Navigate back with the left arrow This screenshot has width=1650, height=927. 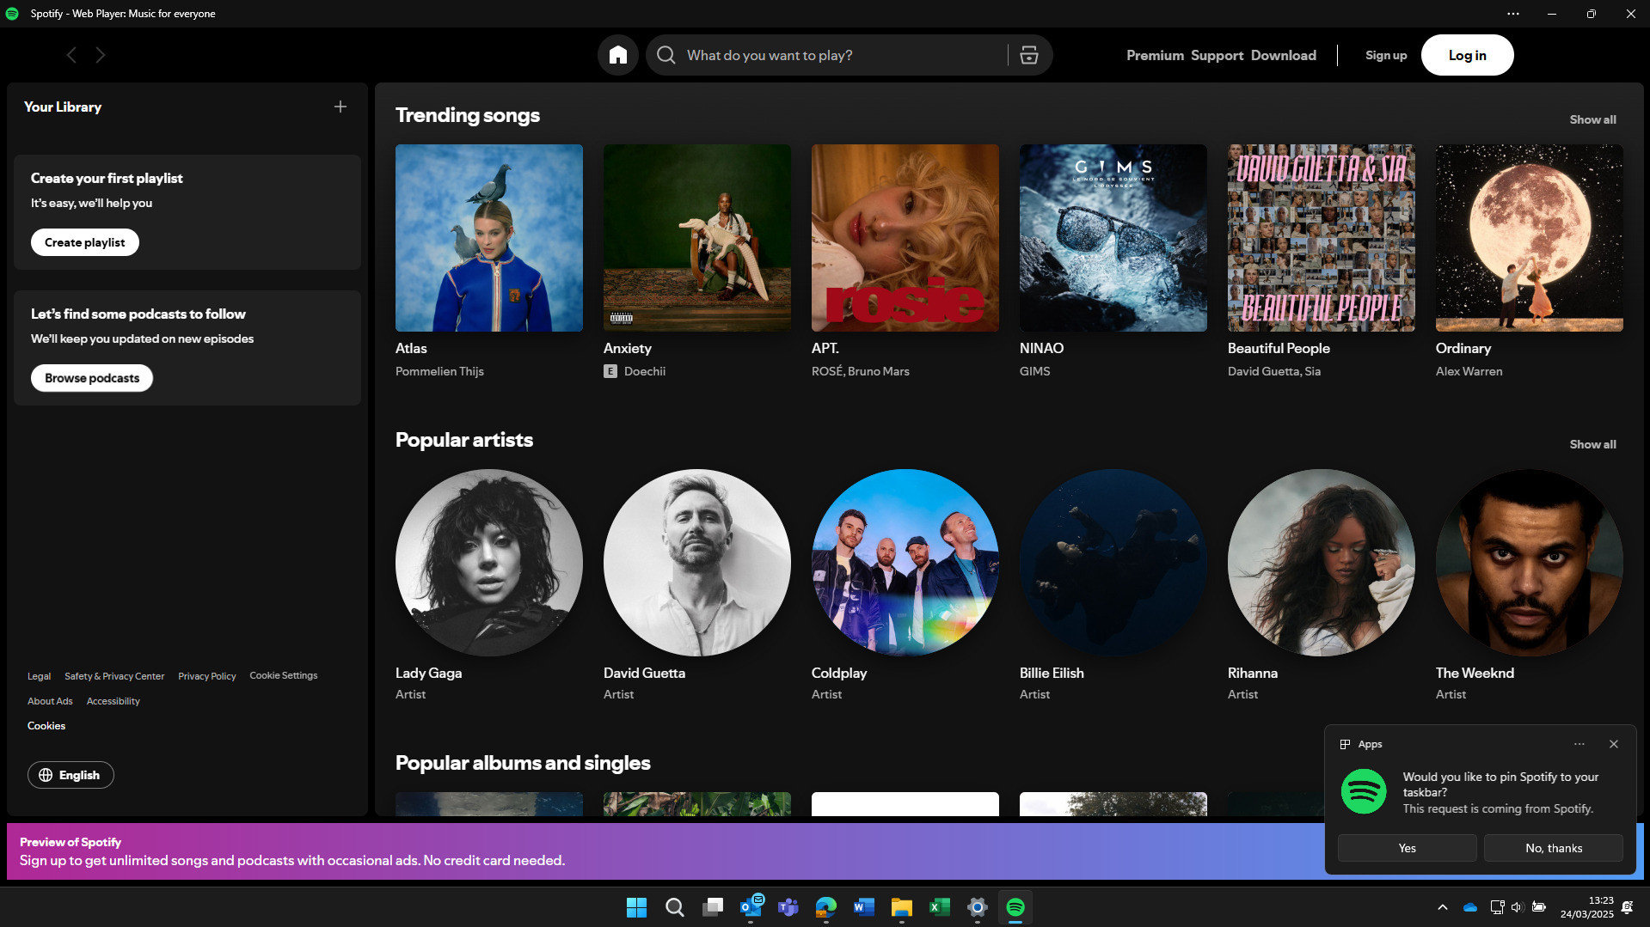pos(71,55)
